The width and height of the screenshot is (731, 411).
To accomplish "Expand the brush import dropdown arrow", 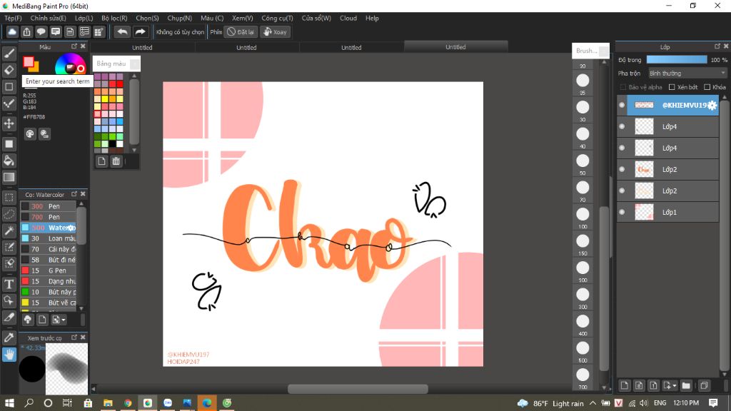I will [x=64, y=320].
